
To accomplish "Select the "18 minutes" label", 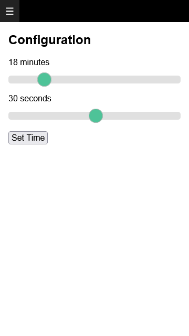I will [29, 62].
